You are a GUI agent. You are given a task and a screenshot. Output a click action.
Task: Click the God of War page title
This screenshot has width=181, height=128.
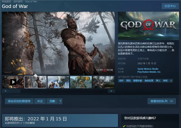(x=15, y=6)
